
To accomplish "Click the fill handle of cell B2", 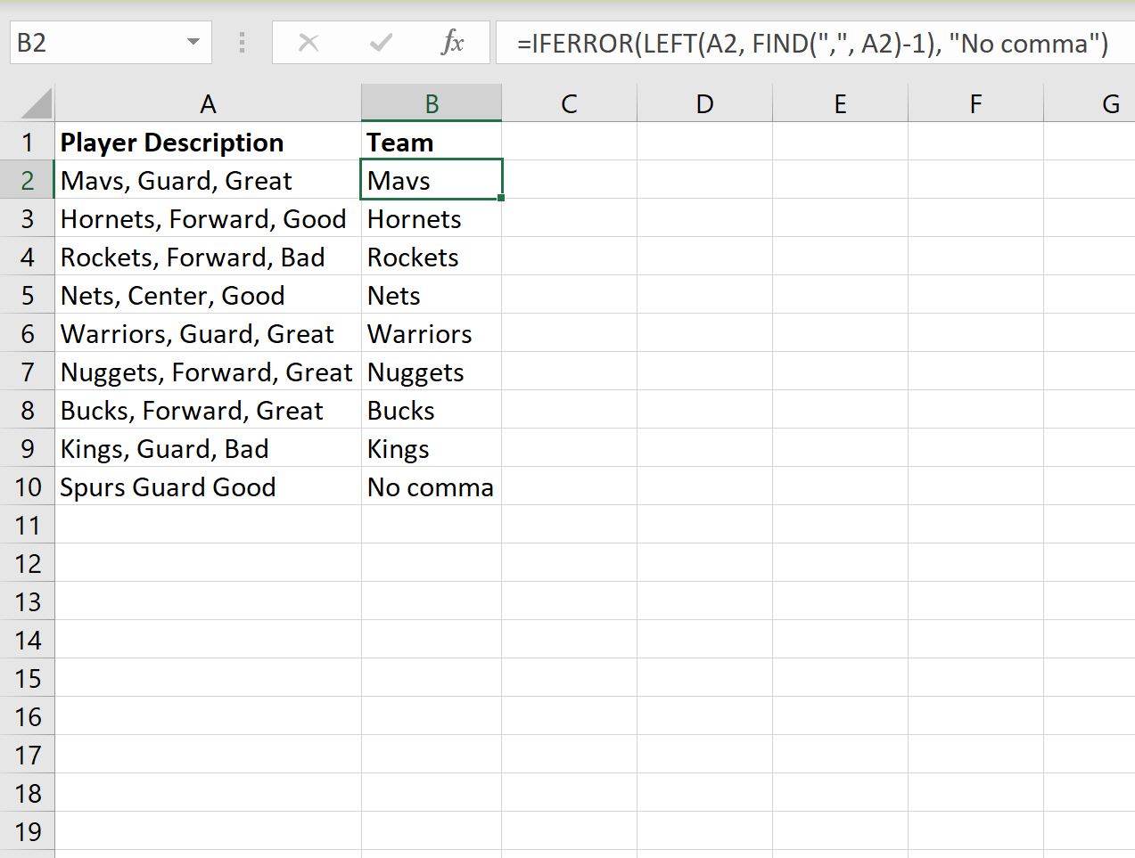I will [x=502, y=198].
